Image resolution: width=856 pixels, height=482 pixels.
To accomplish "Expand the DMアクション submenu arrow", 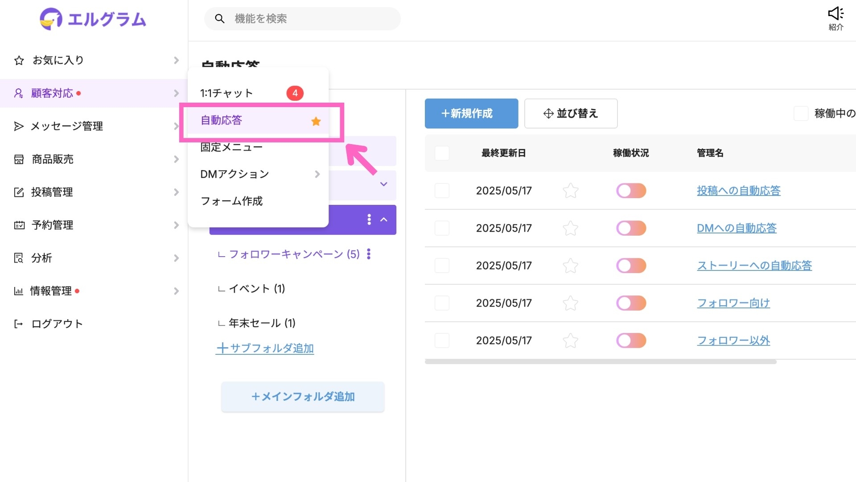I will pyautogui.click(x=317, y=174).
